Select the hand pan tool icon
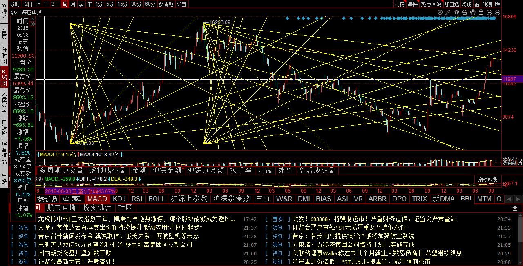This screenshot has height=266, width=523. [473, 13]
